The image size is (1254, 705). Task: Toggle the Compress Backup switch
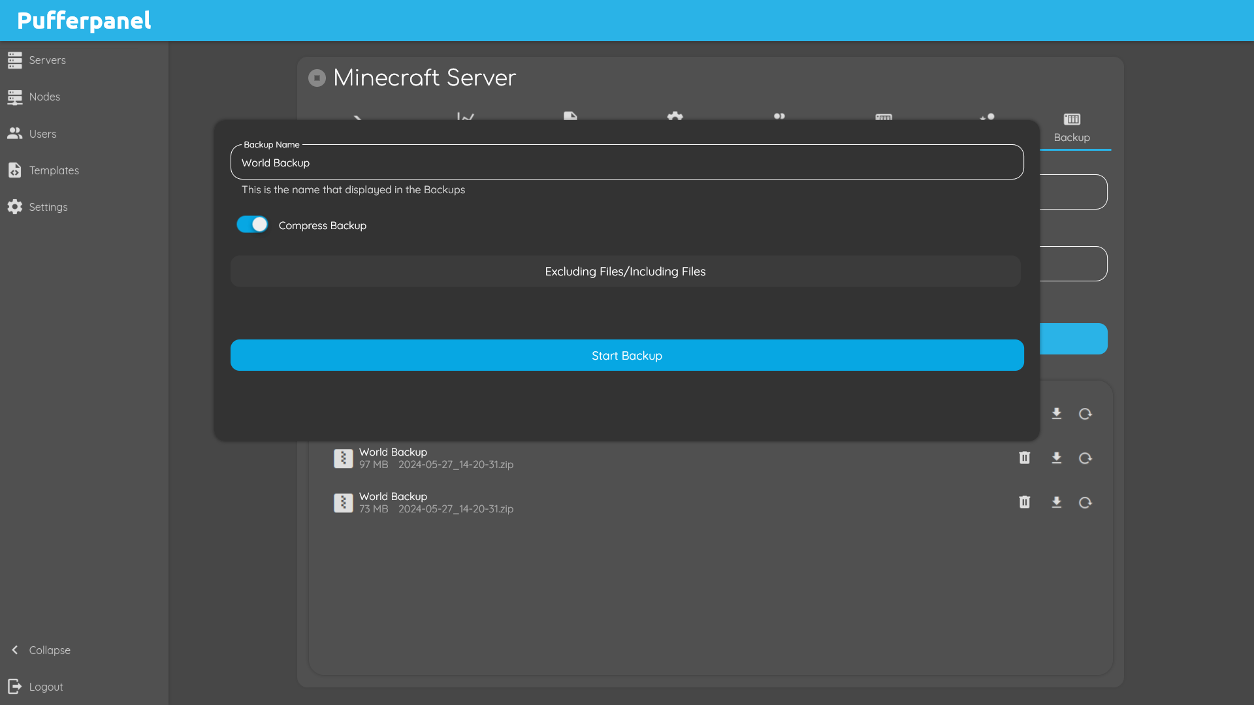(252, 225)
